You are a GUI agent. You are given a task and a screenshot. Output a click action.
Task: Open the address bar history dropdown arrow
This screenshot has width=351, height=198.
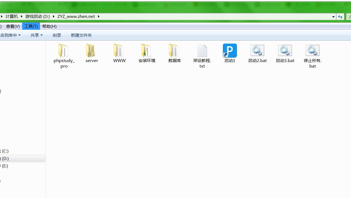pos(333,17)
